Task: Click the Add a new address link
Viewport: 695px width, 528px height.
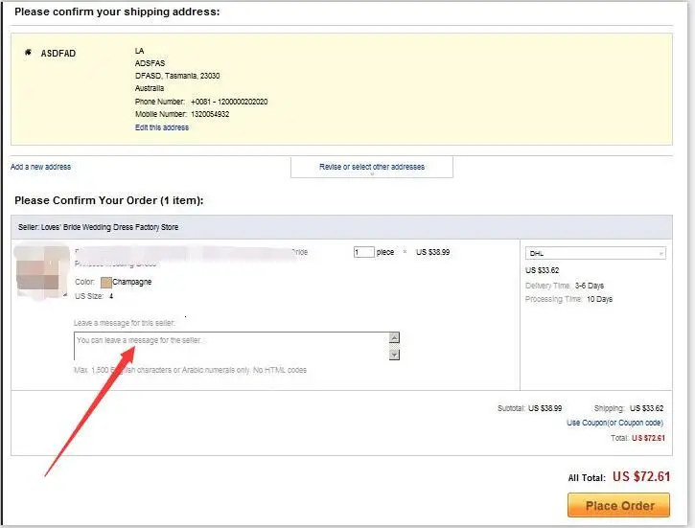Action: click(x=41, y=167)
